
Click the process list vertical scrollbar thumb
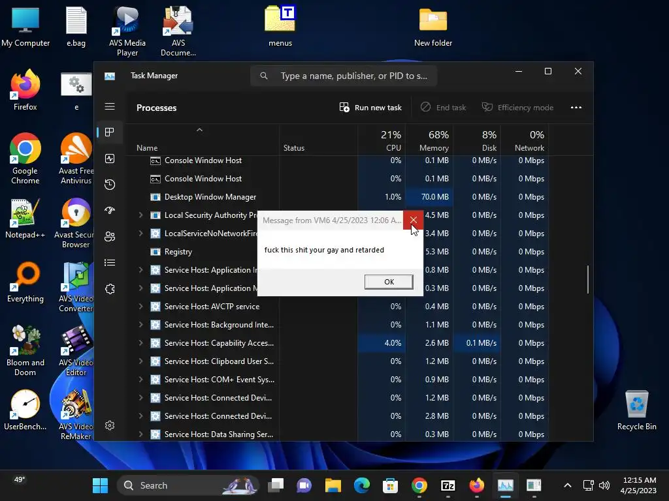(588, 279)
